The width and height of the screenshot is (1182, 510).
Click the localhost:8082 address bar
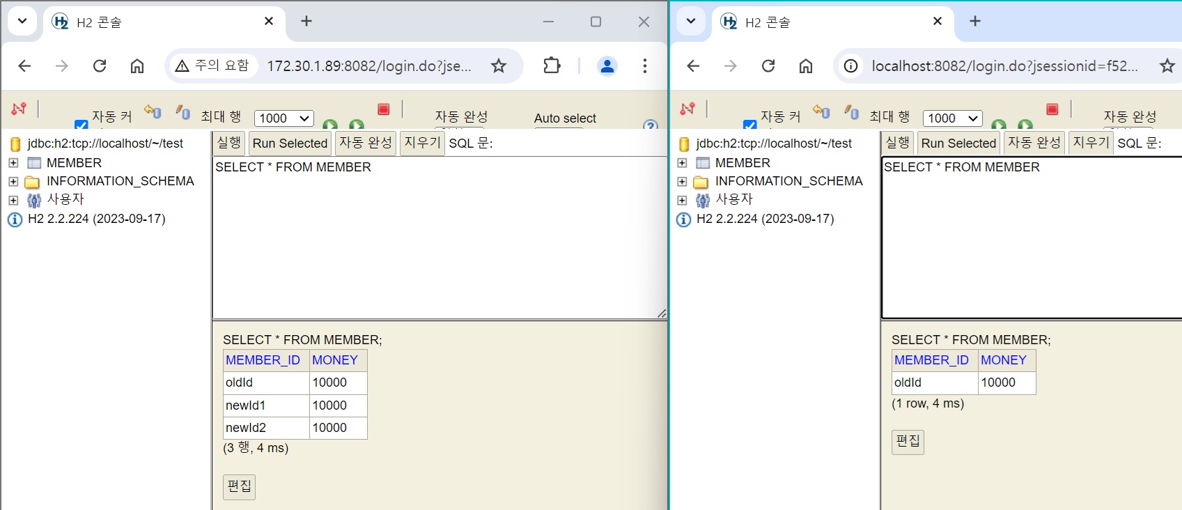(x=1005, y=65)
